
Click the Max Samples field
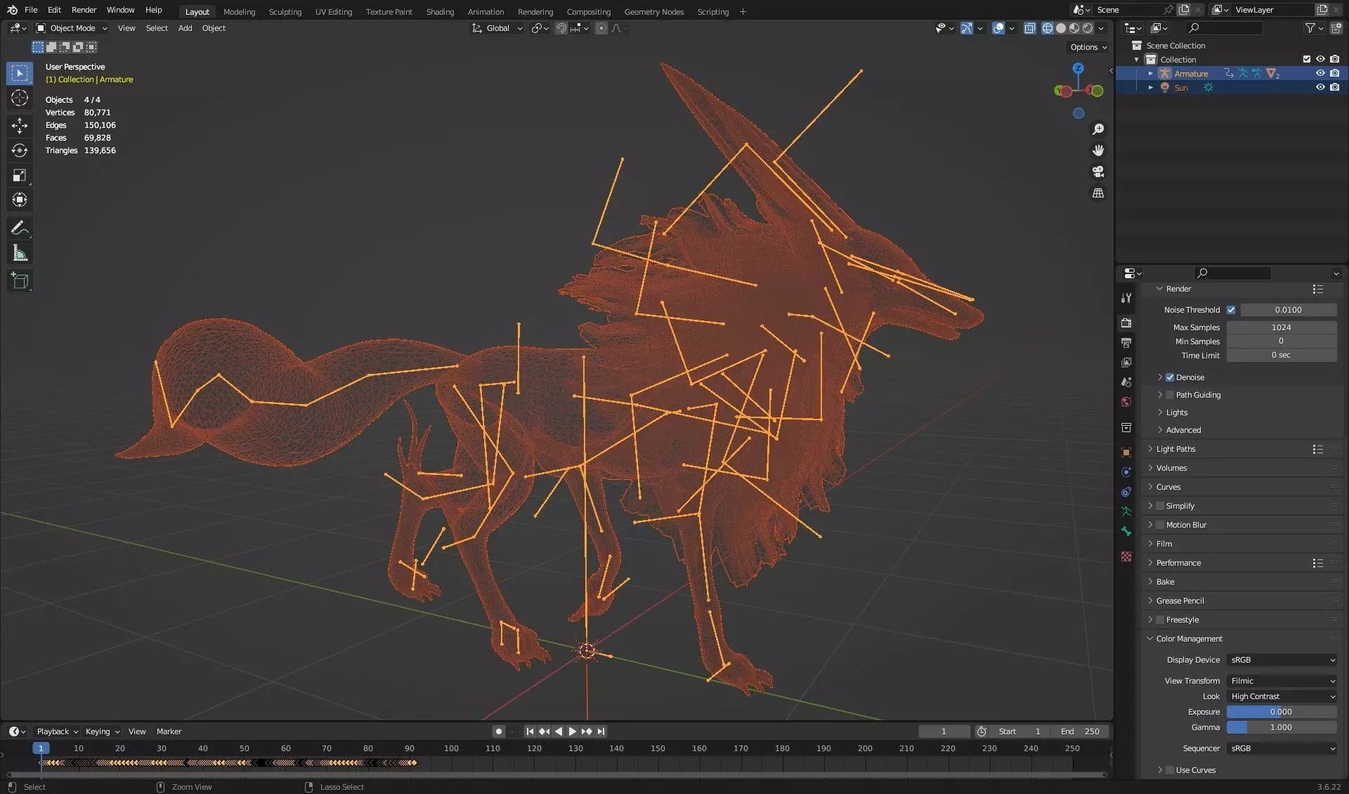coord(1282,327)
